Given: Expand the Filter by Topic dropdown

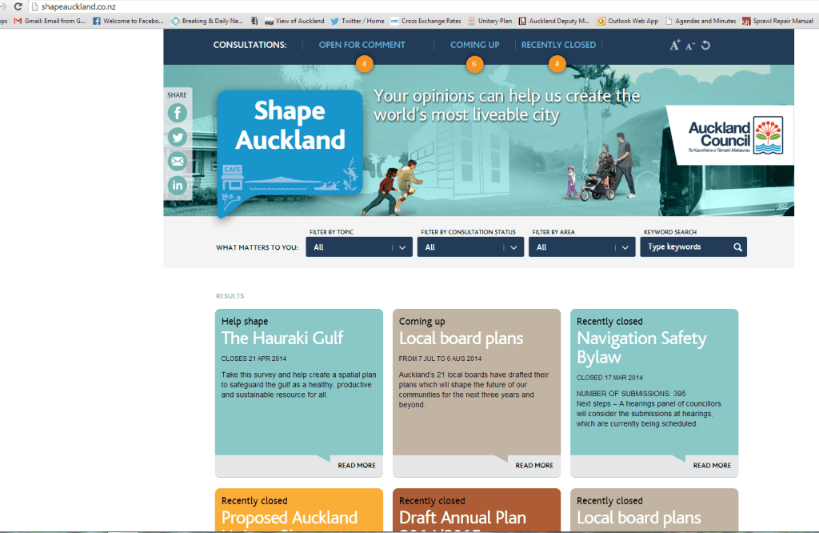Looking at the screenshot, I should [359, 247].
